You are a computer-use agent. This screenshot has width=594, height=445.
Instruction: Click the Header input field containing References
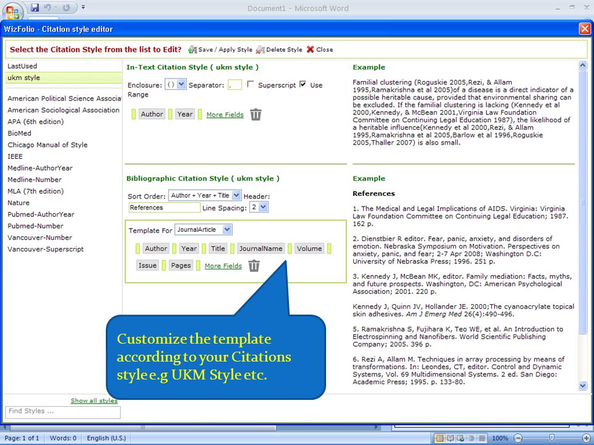point(165,208)
